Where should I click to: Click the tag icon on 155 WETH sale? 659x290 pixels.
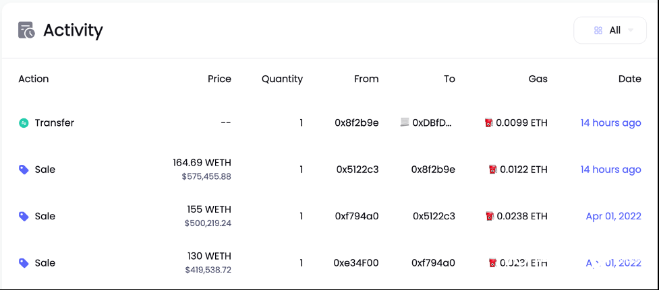pyautogui.click(x=24, y=217)
